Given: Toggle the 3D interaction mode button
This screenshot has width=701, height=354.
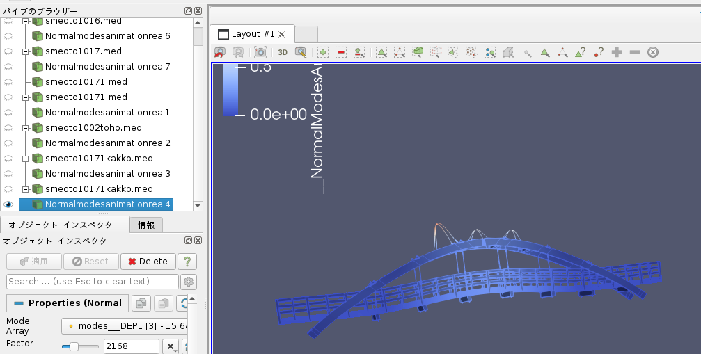Looking at the screenshot, I should coord(283,52).
